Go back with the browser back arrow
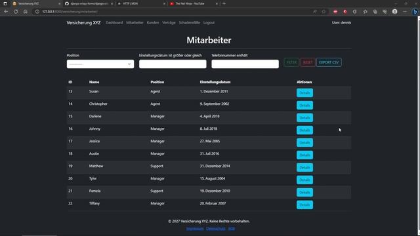420x236 pixels. point(6,12)
